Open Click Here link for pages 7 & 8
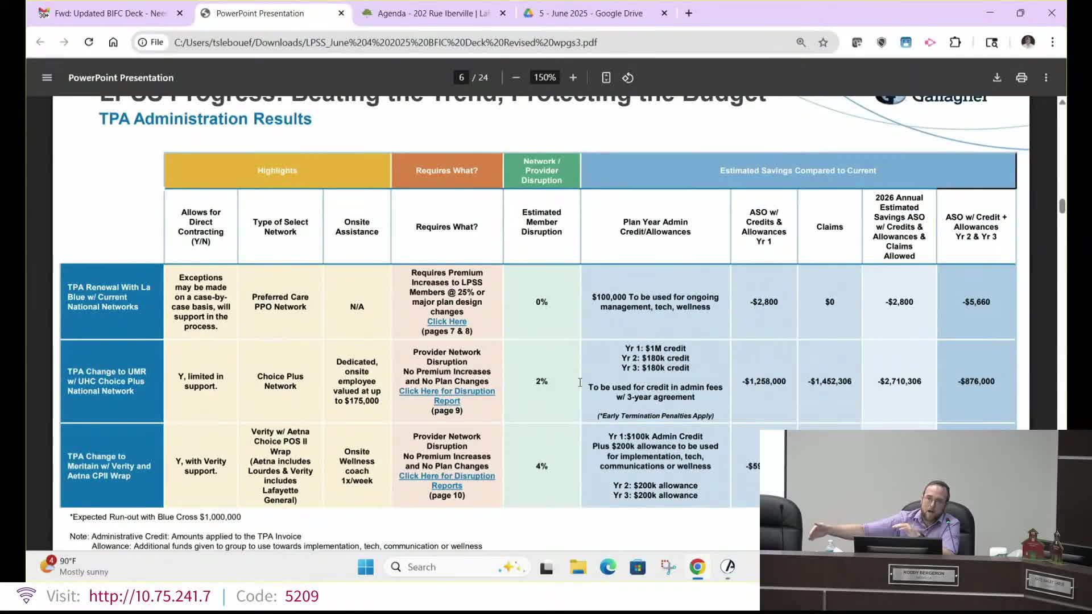 pos(446,322)
